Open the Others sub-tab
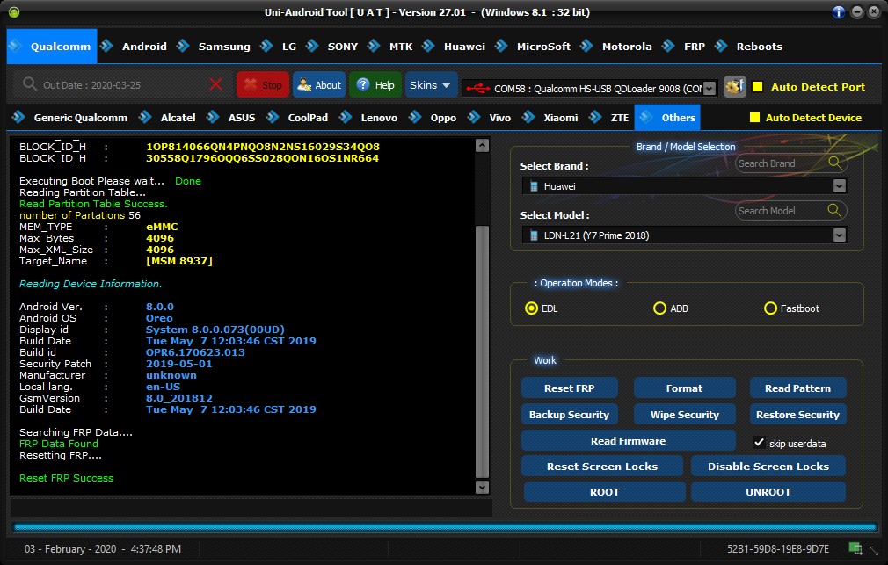The width and height of the screenshot is (888, 565). pos(667,118)
